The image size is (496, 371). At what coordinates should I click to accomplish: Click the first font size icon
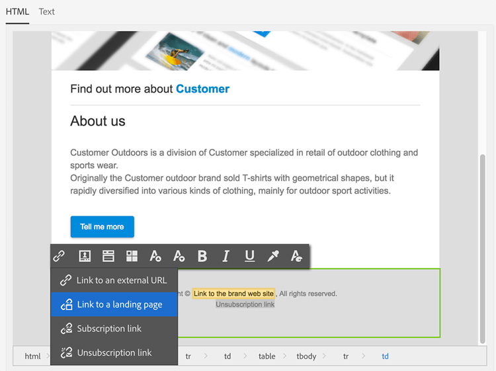click(x=155, y=256)
